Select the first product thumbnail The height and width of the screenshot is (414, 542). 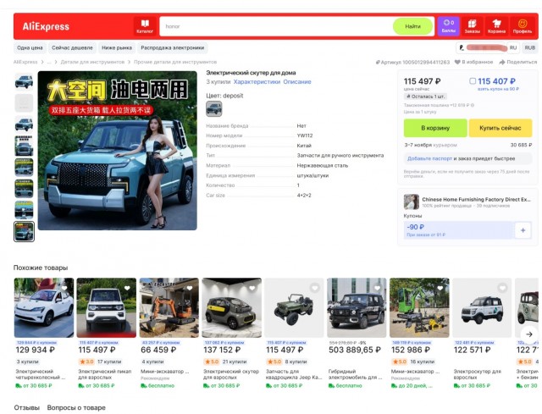(24, 82)
